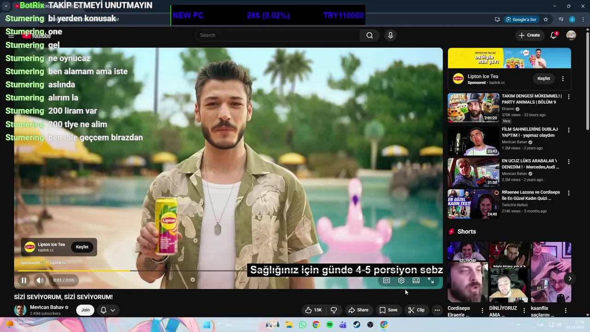
Task: Like the video with 15K likes
Action: [313, 310]
